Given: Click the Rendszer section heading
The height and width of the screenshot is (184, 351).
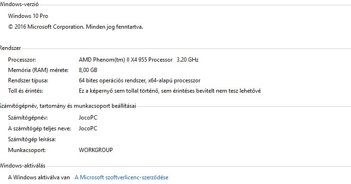Looking at the screenshot, I should [x=10, y=48].
